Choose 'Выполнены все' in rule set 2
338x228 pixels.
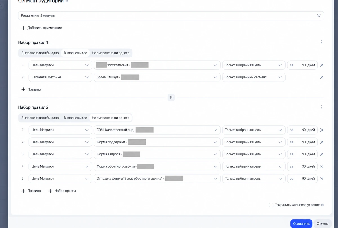pyautogui.click(x=75, y=118)
